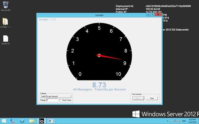Focus the Range input field
The width and height of the screenshot is (199, 124).
[x=52, y=100]
